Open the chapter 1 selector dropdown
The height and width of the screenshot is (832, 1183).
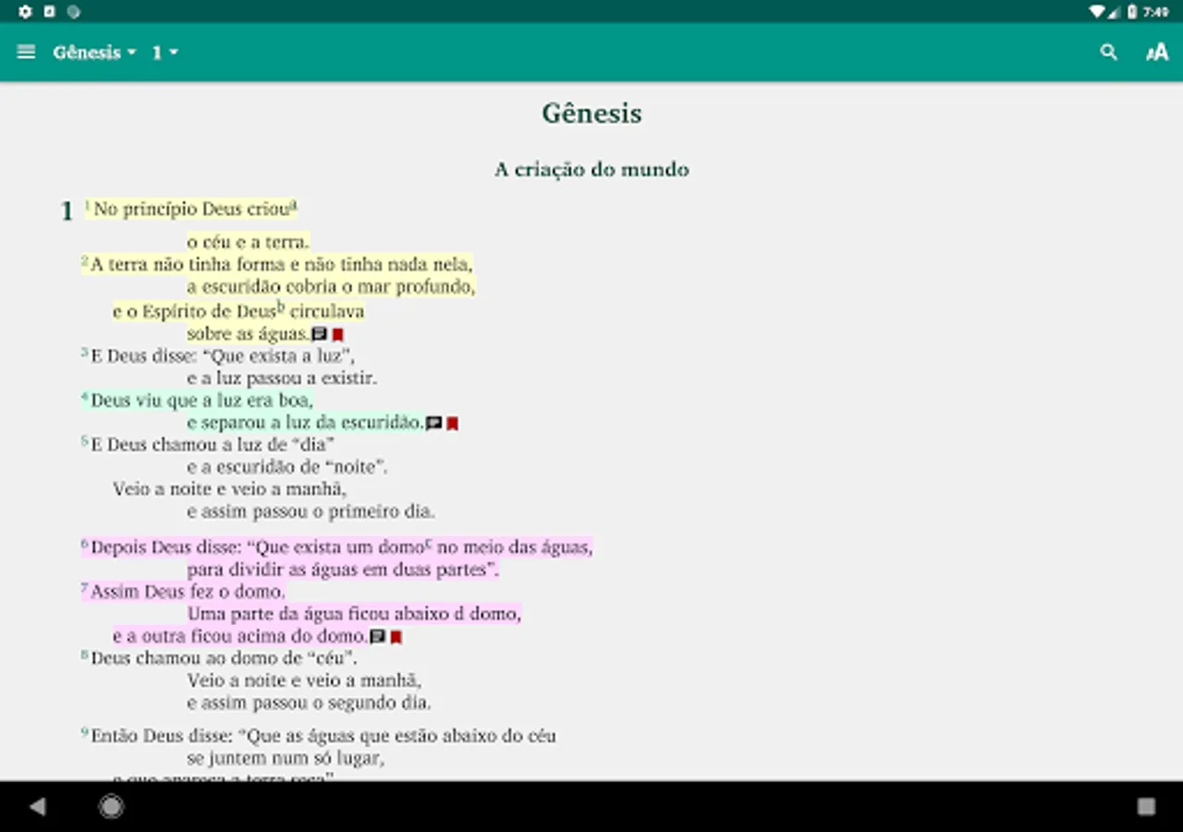click(165, 53)
